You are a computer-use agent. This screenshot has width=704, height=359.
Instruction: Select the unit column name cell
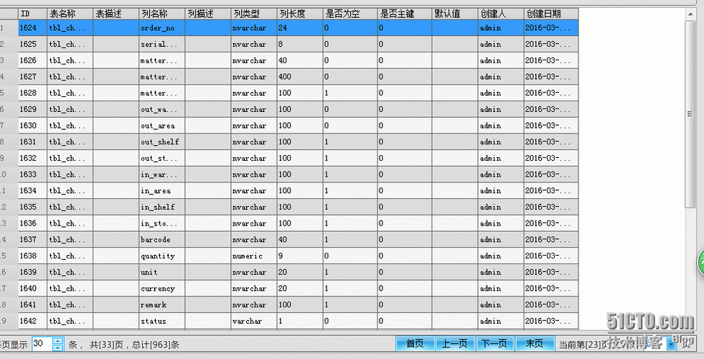click(161, 272)
